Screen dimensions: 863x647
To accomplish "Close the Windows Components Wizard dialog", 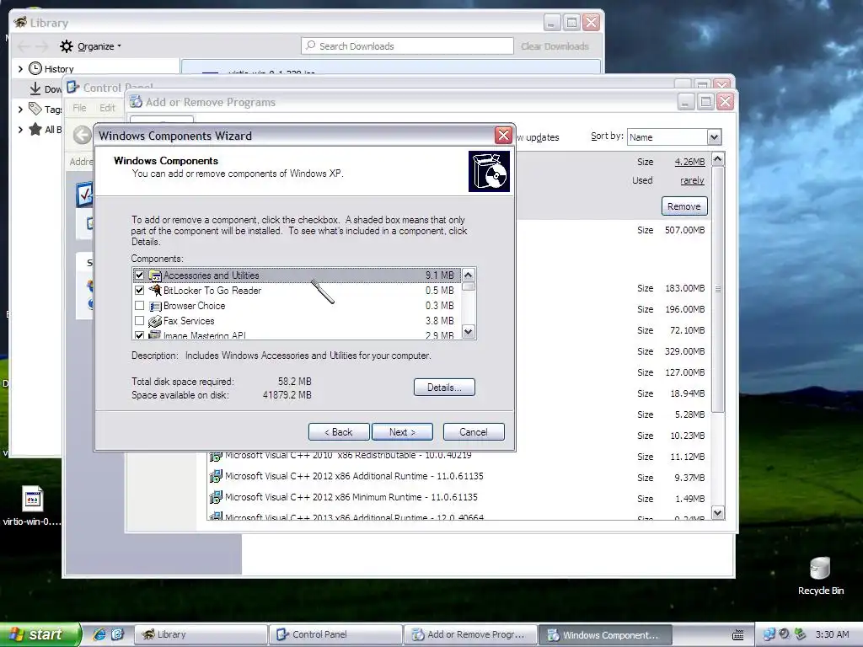I will pos(503,136).
